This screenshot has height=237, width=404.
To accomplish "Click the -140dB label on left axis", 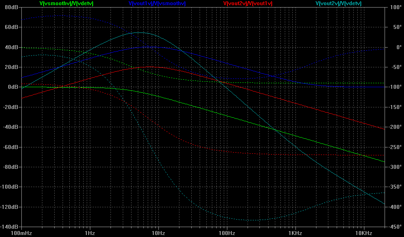I will (x=10, y=227).
